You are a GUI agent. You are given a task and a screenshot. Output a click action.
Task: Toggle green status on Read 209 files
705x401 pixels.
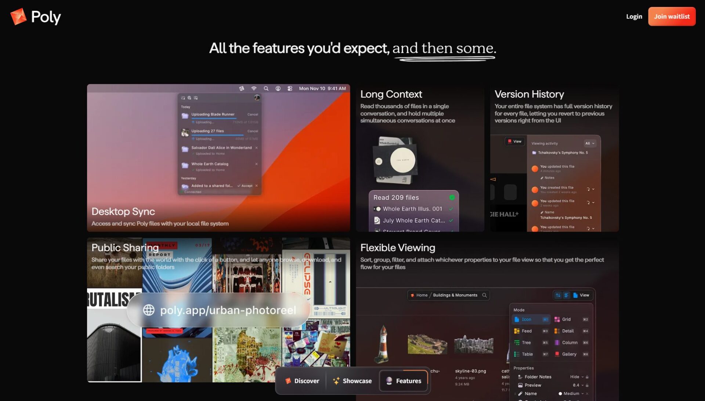pos(452,197)
